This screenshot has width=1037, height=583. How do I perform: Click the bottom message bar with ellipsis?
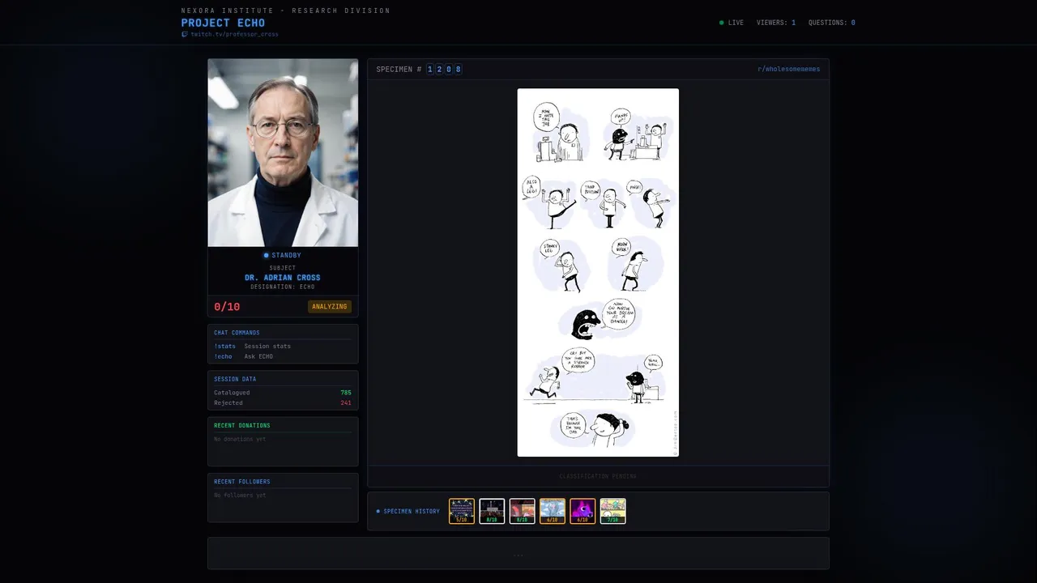click(518, 553)
